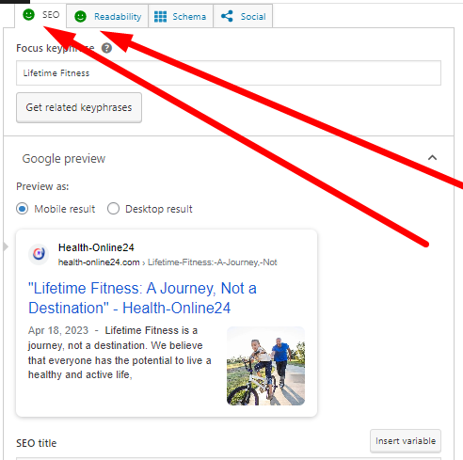Screen dimensions: 463x460
Task: Click the Insert variable button
Action: [406, 441]
